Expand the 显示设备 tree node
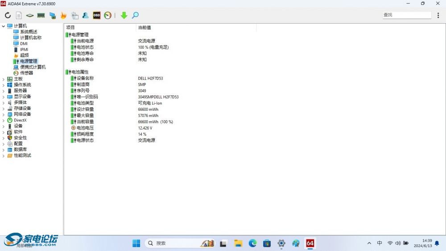 coord(4,96)
